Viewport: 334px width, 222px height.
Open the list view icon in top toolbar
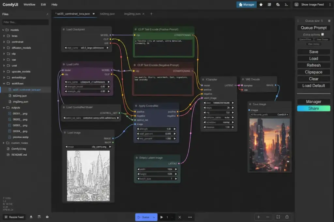(x=269, y=5)
